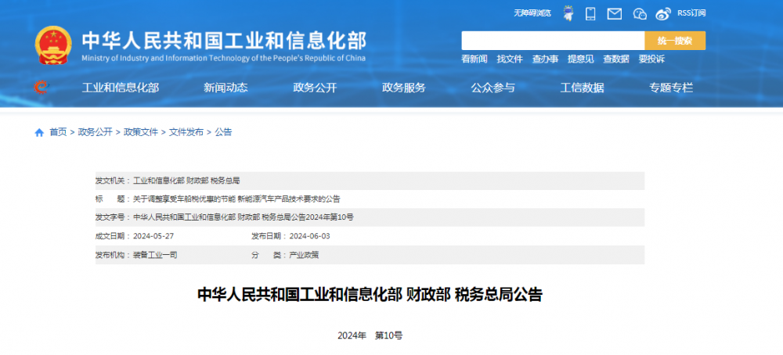Open the 新闻动态 menu
This screenshot has width=783, height=355.
click(226, 88)
